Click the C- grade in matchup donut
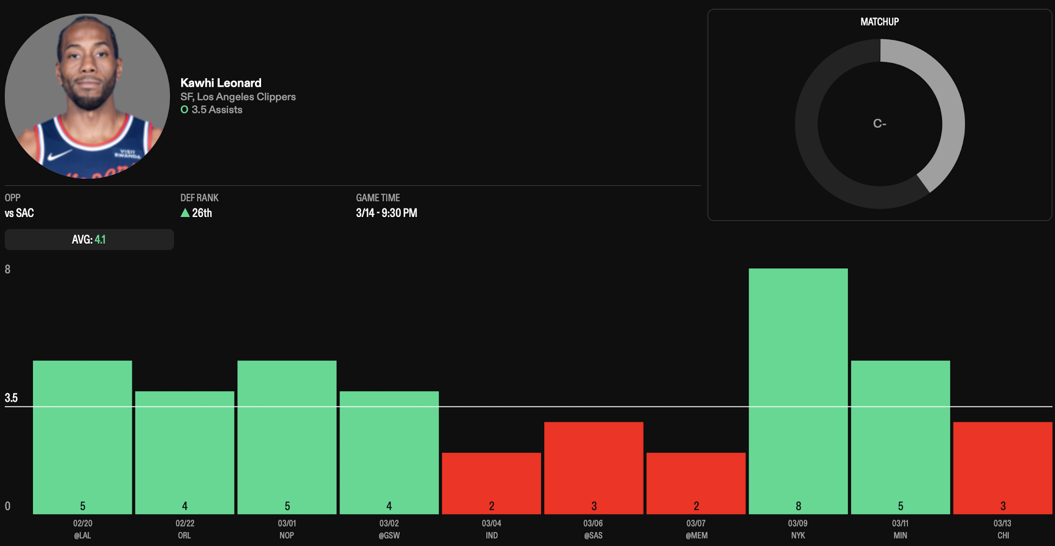The height and width of the screenshot is (546, 1055). (879, 124)
